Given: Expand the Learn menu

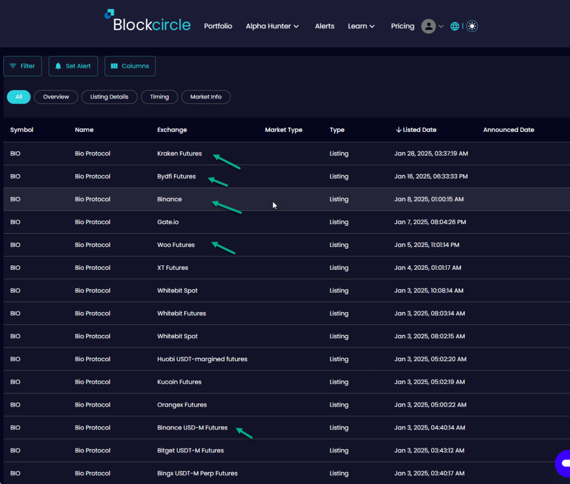Looking at the screenshot, I should [361, 26].
